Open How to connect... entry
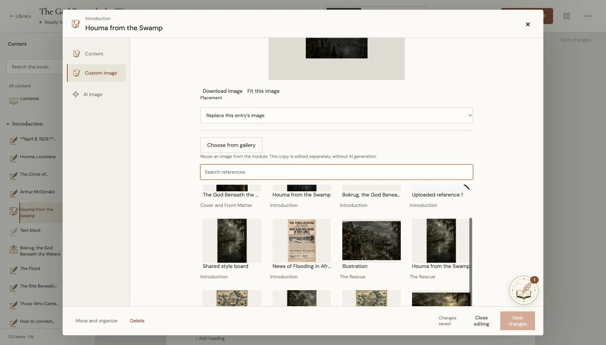The height and width of the screenshot is (345, 606). tap(38, 322)
